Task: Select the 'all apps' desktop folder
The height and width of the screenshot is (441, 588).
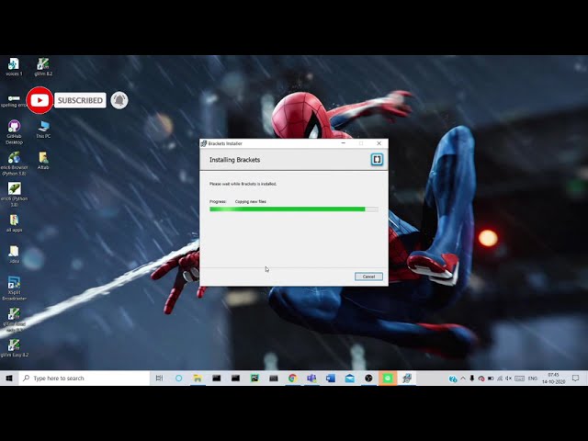Action: (14, 223)
